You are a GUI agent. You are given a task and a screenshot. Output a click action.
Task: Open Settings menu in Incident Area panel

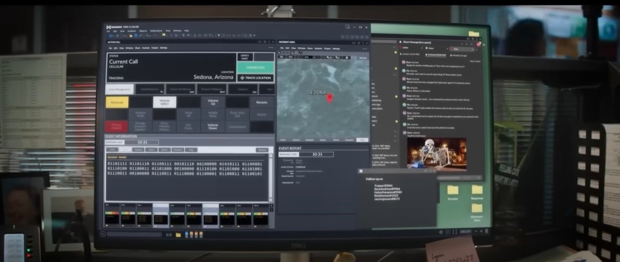tap(336, 48)
